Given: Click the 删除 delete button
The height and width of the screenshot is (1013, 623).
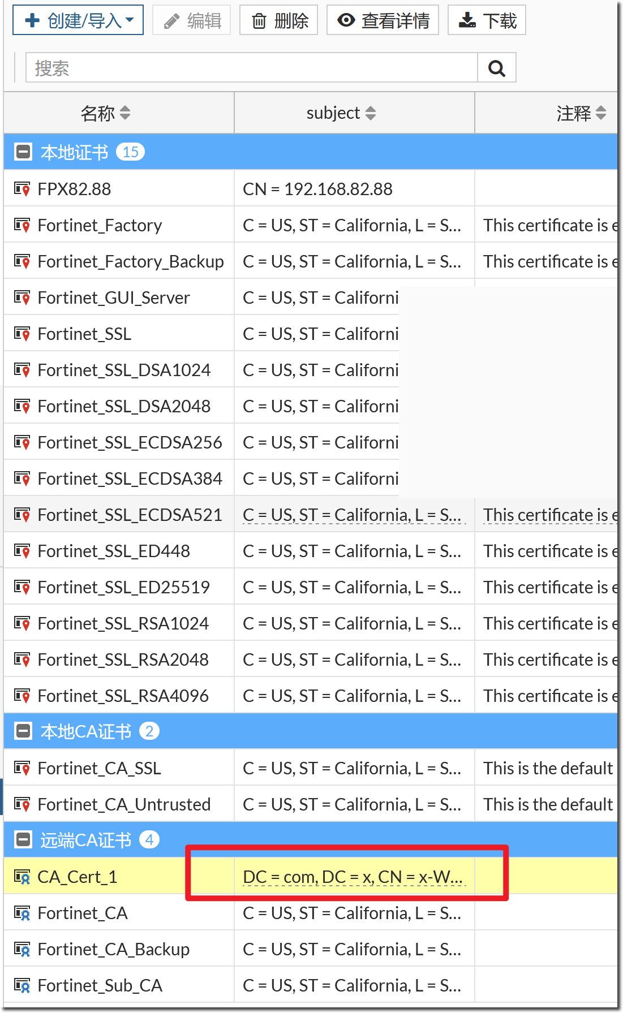Looking at the screenshot, I should pos(278,20).
